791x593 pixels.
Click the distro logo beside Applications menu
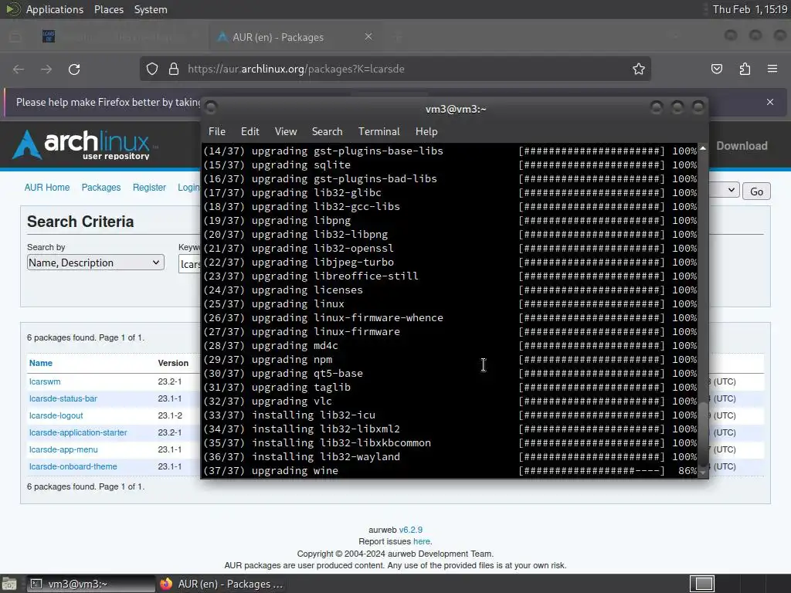point(12,9)
